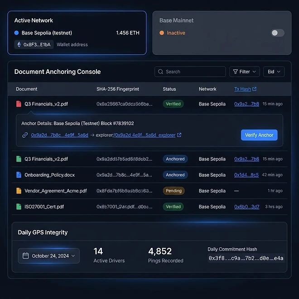
Task: Click external link icon beside Tx Hash header
Action: tap(255, 89)
